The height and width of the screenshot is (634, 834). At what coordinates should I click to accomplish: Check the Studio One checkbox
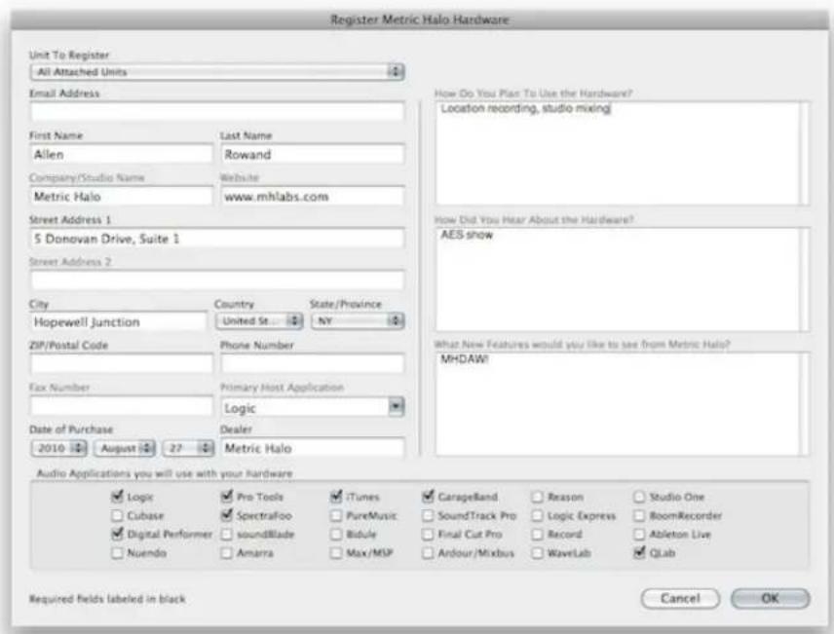tap(639, 497)
